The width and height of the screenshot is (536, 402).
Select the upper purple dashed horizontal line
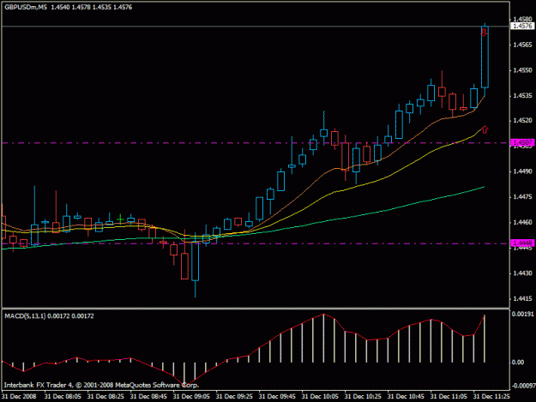[256, 143]
